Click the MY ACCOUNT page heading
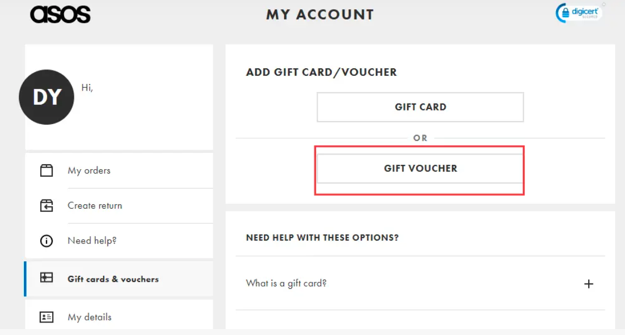Viewport: 625px width, 335px height. point(320,15)
